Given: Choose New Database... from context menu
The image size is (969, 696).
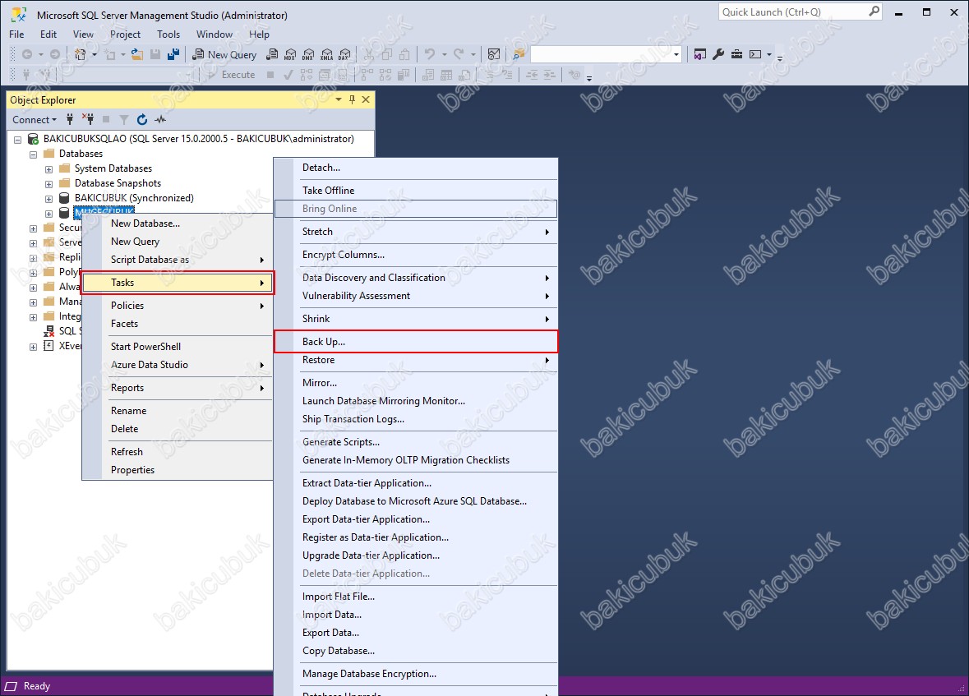Looking at the screenshot, I should [178, 224].
